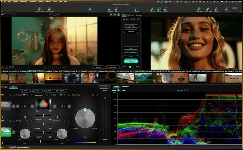Reset the Contrast parameter
Viewport: 243px width, 150px height.
click(x=28, y=95)
